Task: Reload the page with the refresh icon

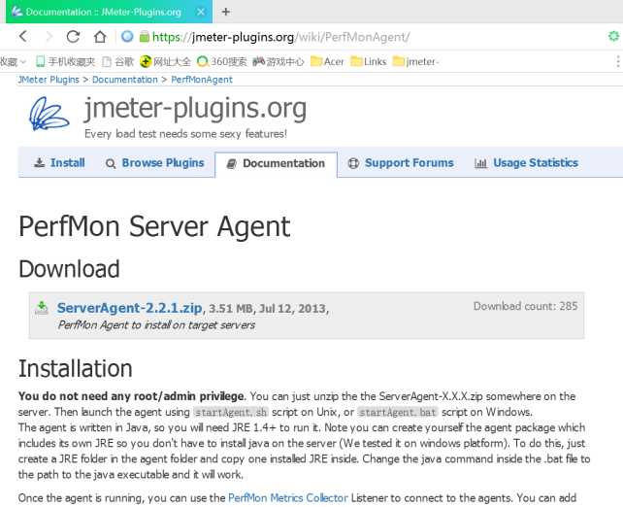Action: point(73,37)
